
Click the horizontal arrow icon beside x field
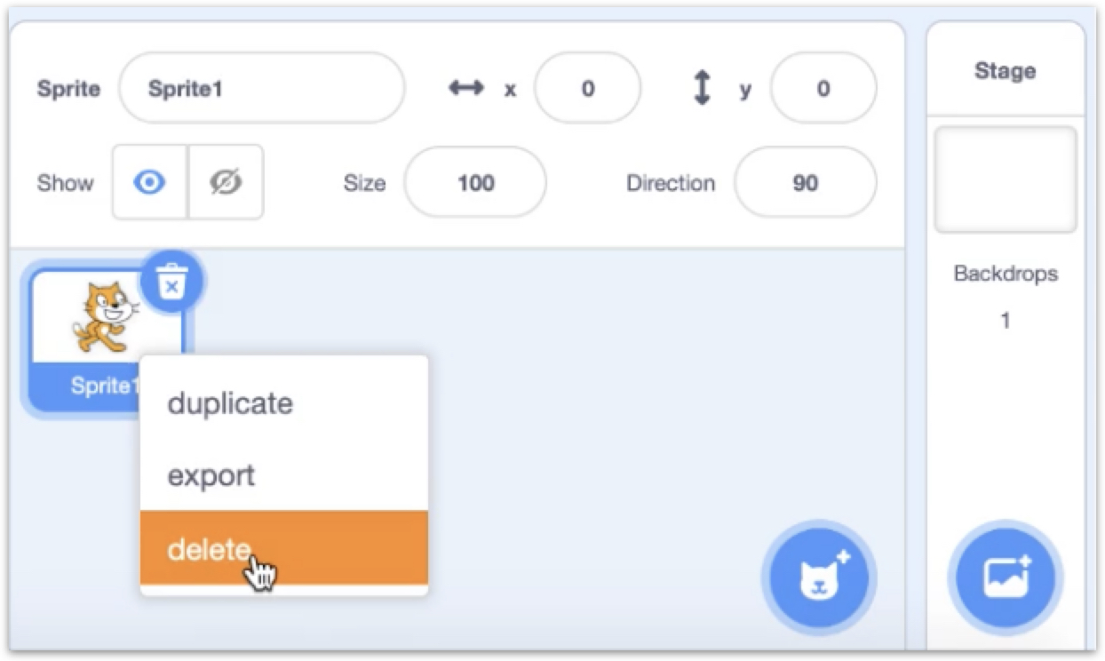point(465,88)
